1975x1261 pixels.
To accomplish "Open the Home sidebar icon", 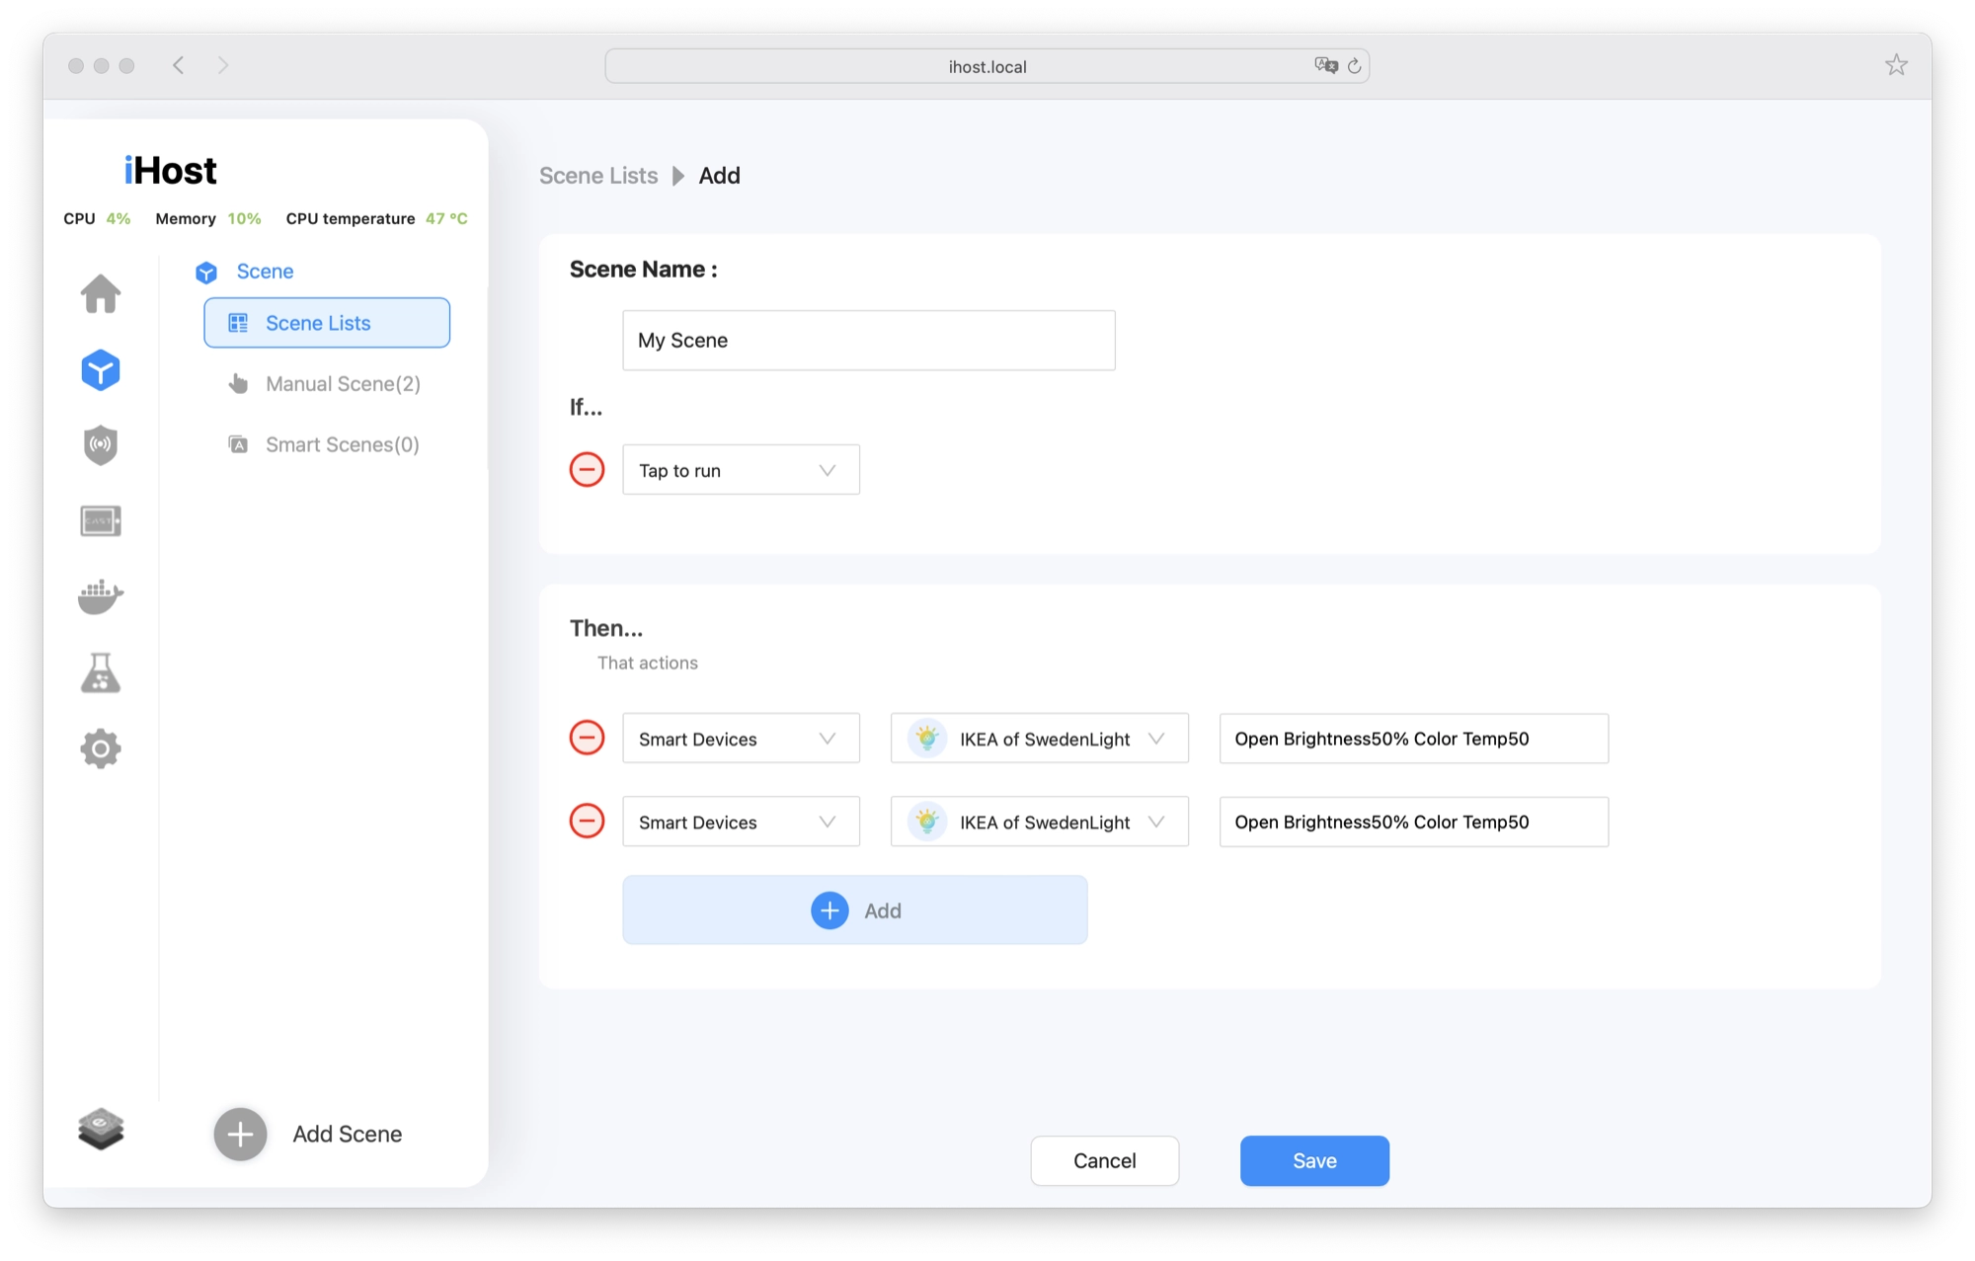I will [x=101, y=293].
